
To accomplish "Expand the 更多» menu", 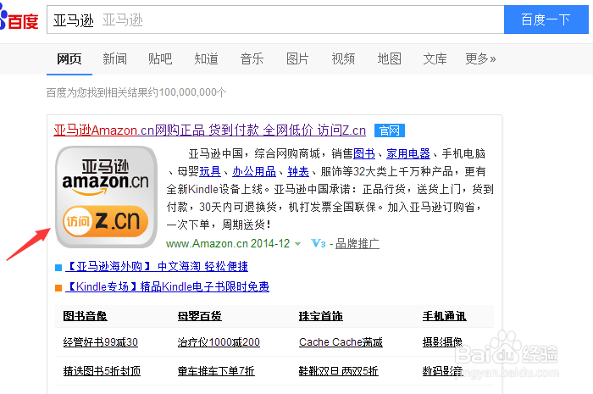I will pos(480,59).
